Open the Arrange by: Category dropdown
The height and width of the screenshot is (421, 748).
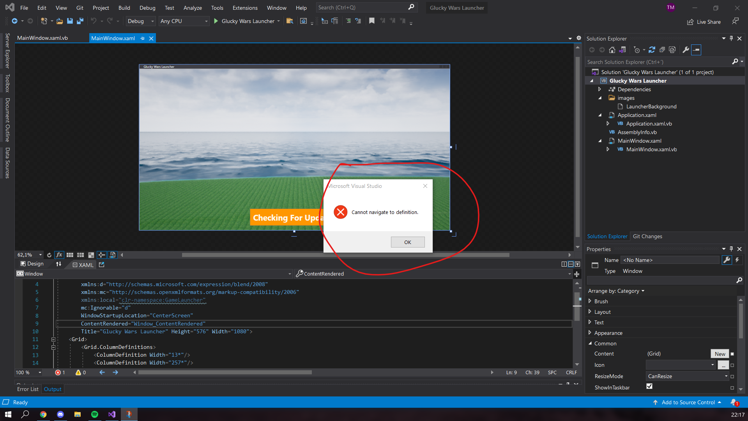616,291
